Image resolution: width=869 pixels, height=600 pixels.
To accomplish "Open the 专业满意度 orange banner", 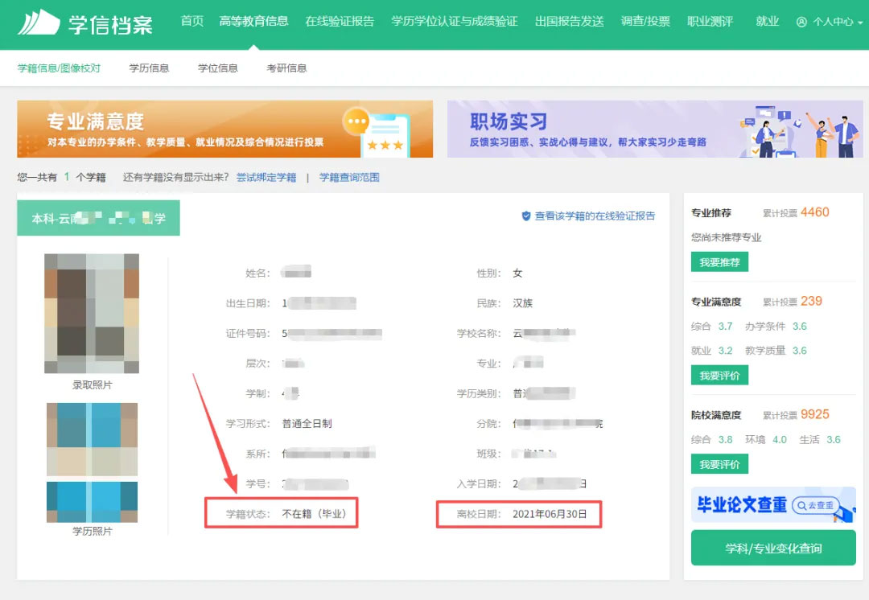I will 224,129.
